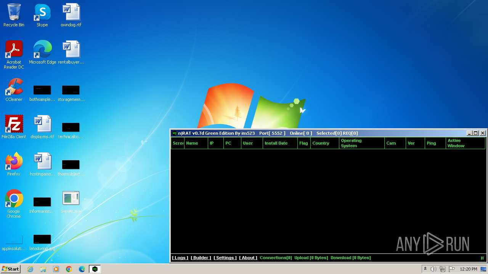Open CCleaner desktop shortcut
The height and width of the screenshot is (274, 488).
14,90
